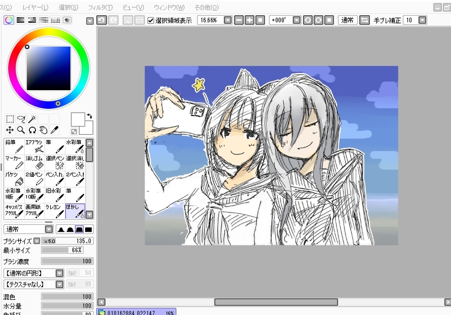Open the 【通常の円形】 brush shape dropdown
Screen dimensions: 451x315
pyautogui.click(x=60, y=273)
